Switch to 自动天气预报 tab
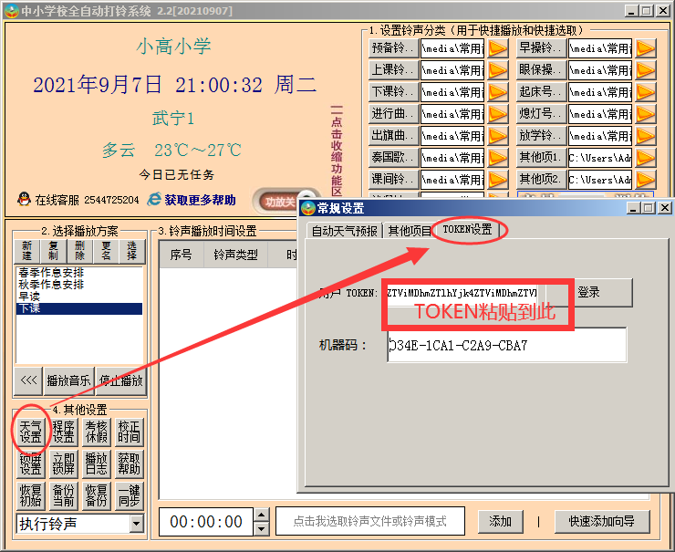The width and height of the screenshot is (675, 552). pos(345,231)
